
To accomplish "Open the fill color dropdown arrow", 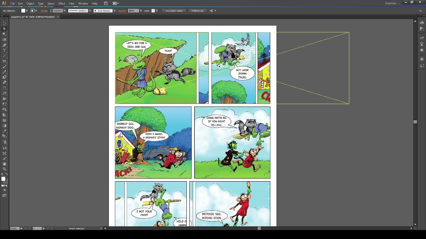I will pyautogui.click(x=27, y=11).
